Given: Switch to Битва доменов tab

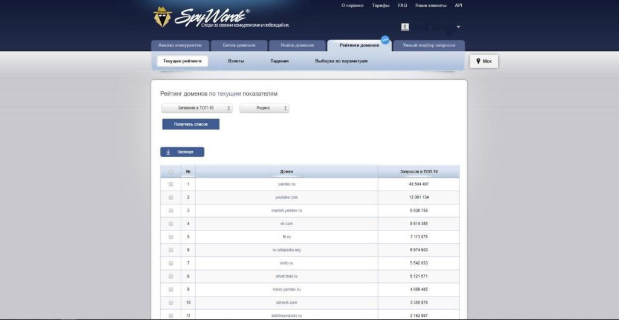Looking at the screenshot, I should (239, 45).
